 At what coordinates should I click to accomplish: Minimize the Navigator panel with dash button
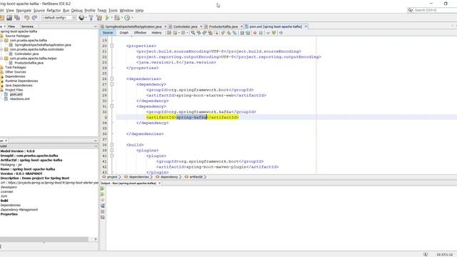tap(95, 141)
